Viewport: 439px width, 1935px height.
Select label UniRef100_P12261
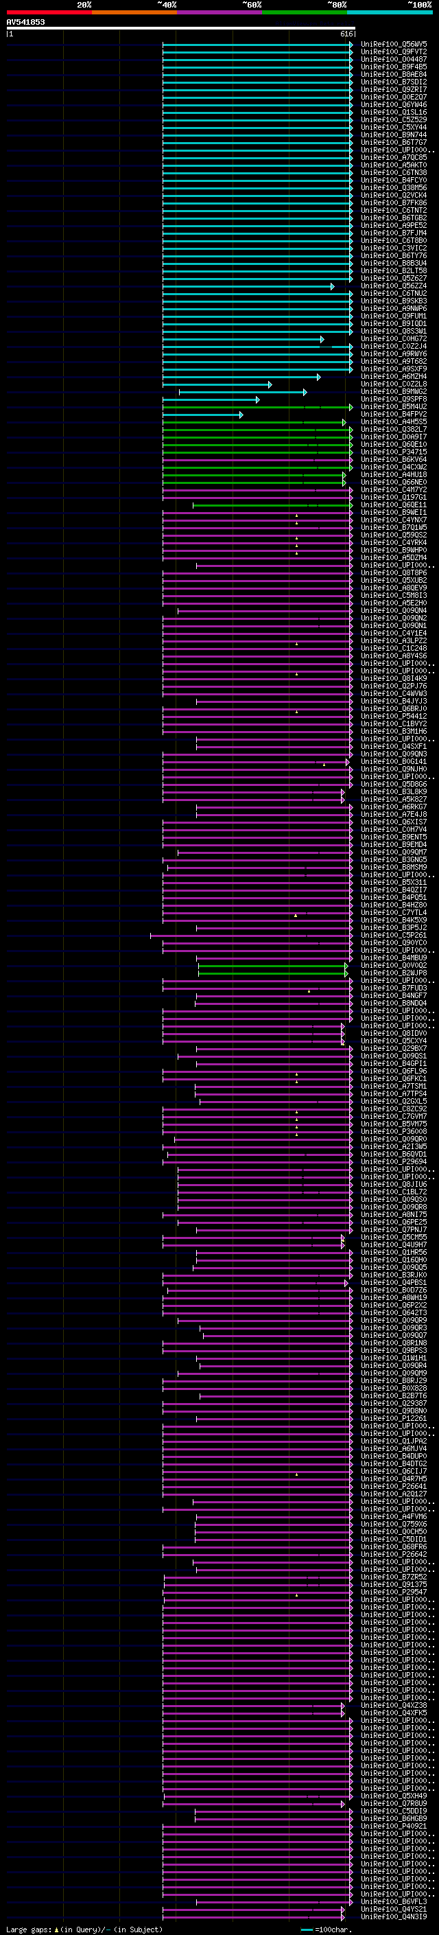coord(394,1418)
